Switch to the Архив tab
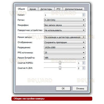This screenshot has height=104, width=104. (x=33, y=9)
